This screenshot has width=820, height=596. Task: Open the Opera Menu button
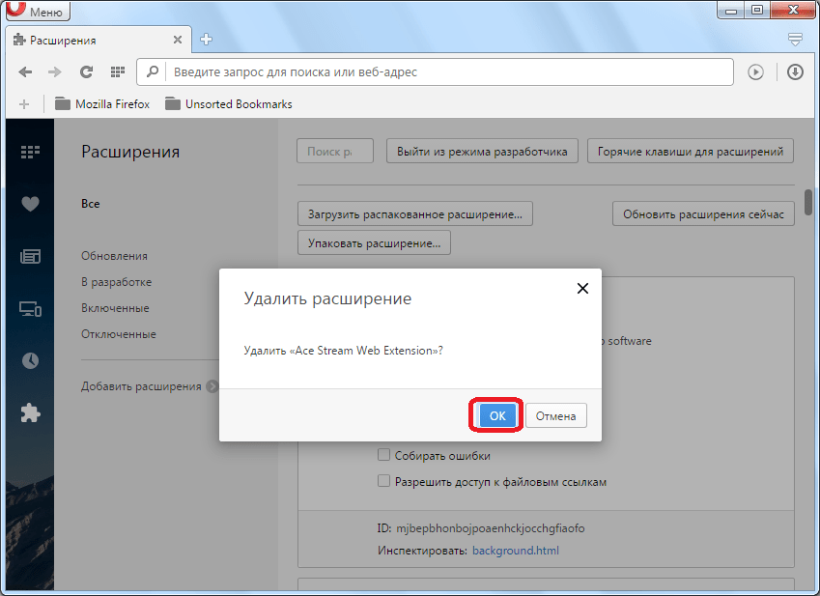pyautogui.click(x=38, y=11)
